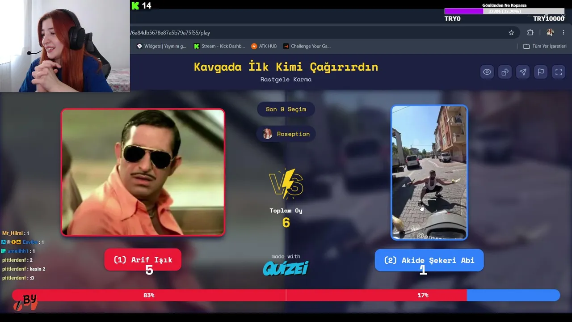
Task: Open the Widgets bookmark
Action: [x=161, y=46]
